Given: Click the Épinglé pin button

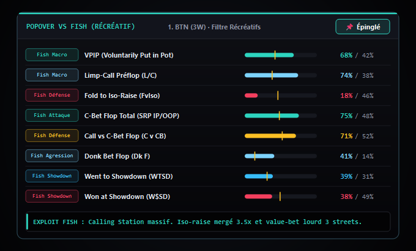Looking at the screenshot, I should pos(362,27).
